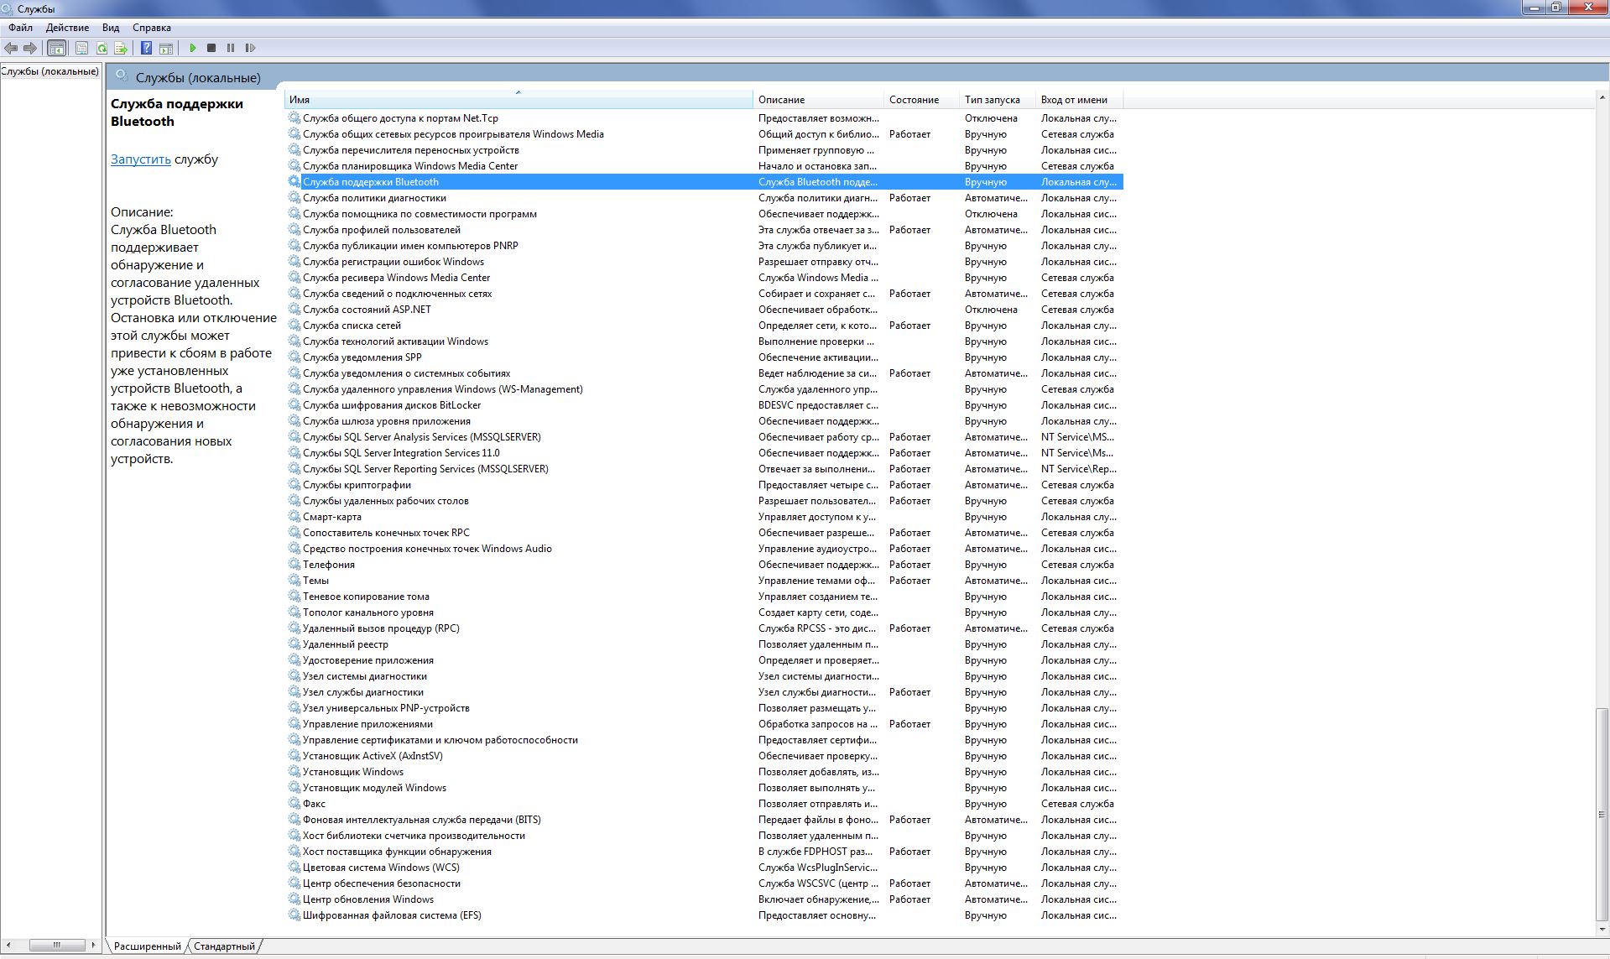This screenshot has width=1610, height=959.
Task: Sort by the Тип запуска column header
Action: click(x=992, y=100)
